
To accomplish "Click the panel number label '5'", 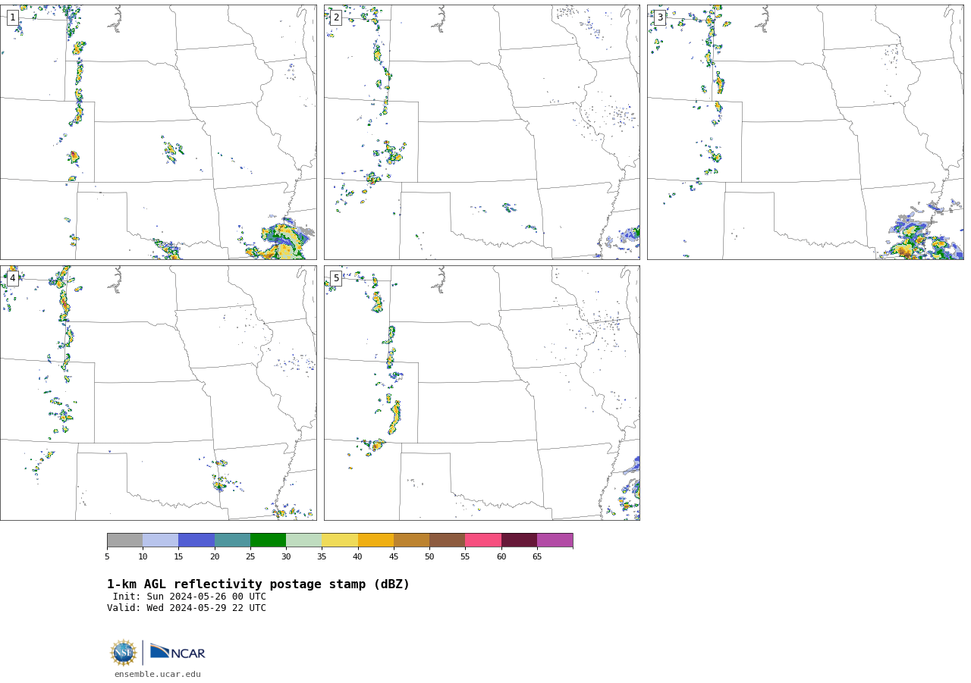I will 336,278.
